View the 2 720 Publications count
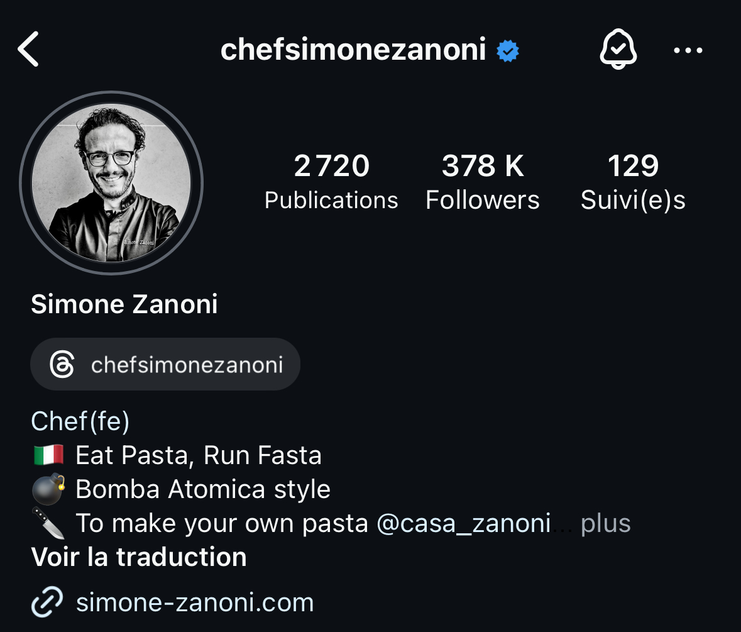This screenshot has height=632, width=741. 331,182
